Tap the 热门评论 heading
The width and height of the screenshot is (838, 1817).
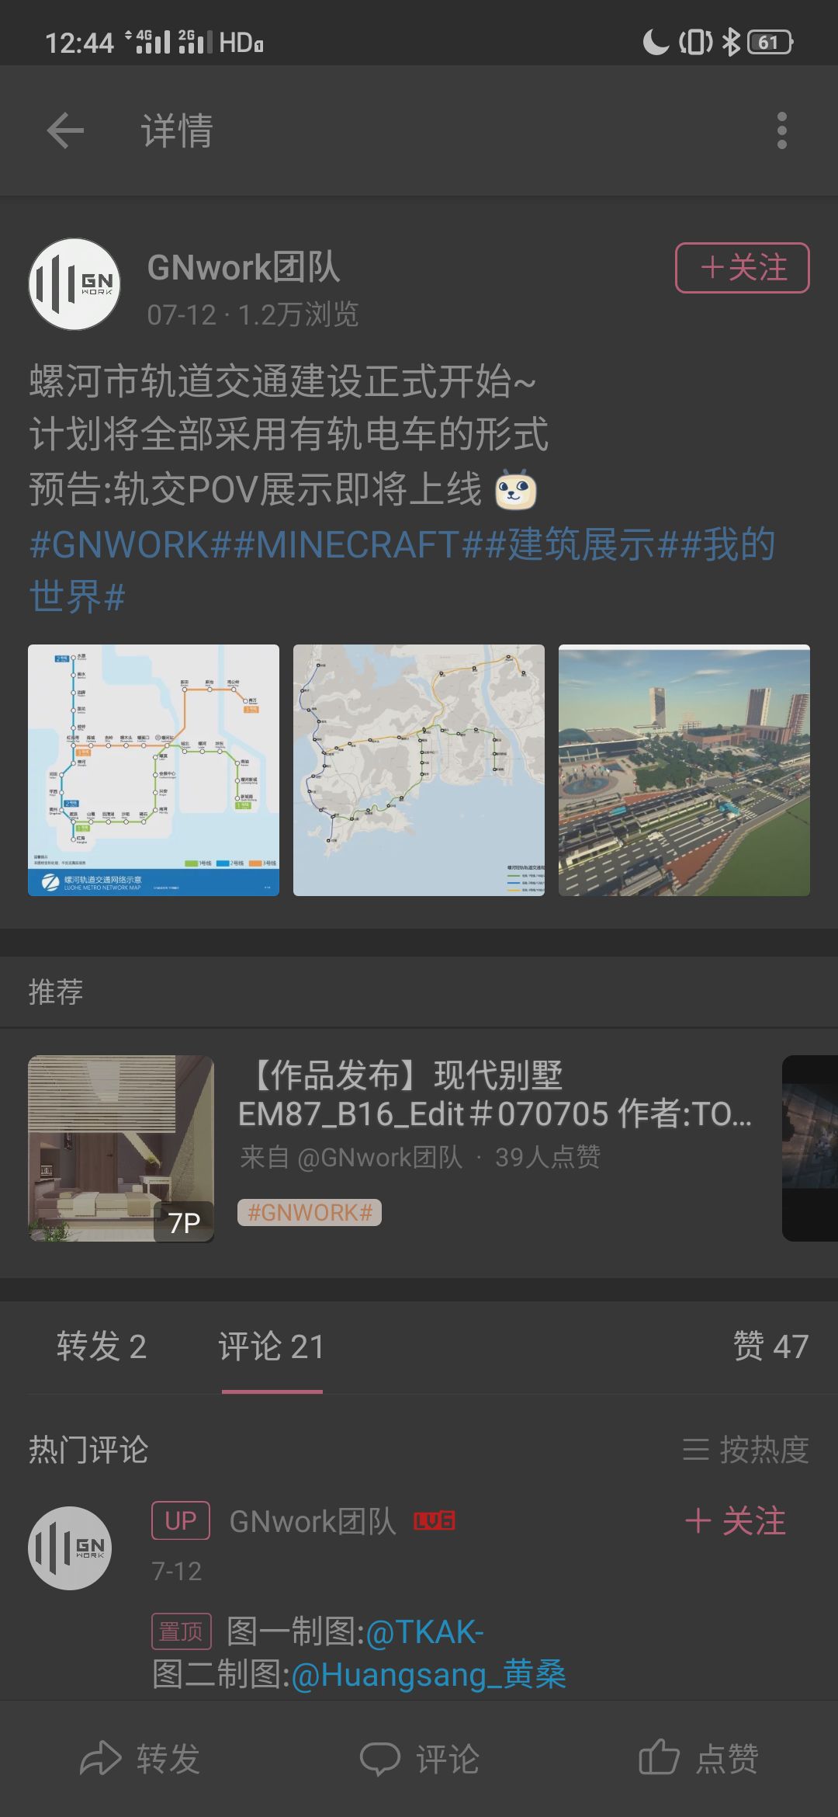88,1450
